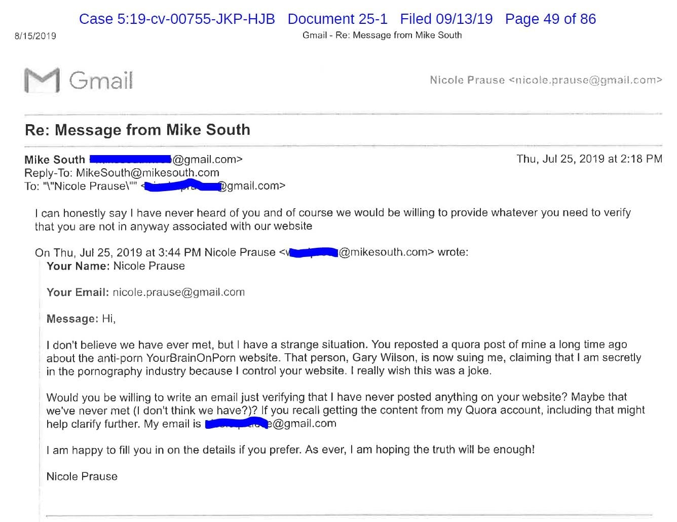Open the Case 5:19-cv-00755-JKP-HJB header link
This screenshot has height=522, width=677.
pos(177,19)
